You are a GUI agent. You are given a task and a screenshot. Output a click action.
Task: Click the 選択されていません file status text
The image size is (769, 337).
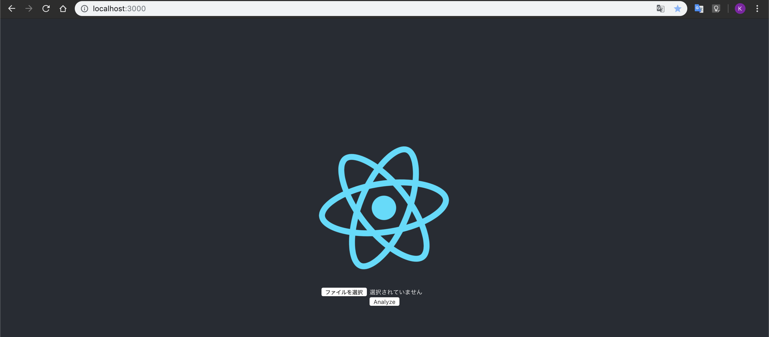click(395, 292)
